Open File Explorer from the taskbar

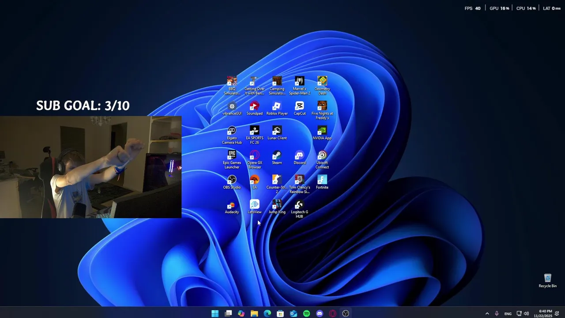click(x=254, y=314)
